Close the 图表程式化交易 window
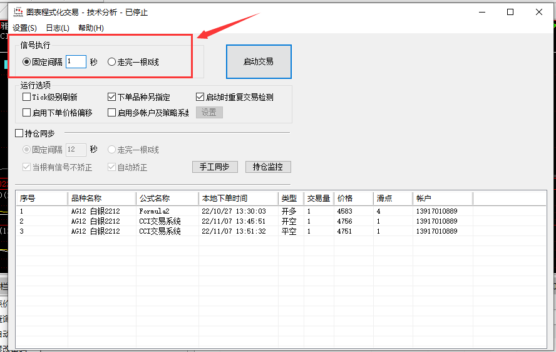Screen dimensions: 556x352 [x=539, y=12]
